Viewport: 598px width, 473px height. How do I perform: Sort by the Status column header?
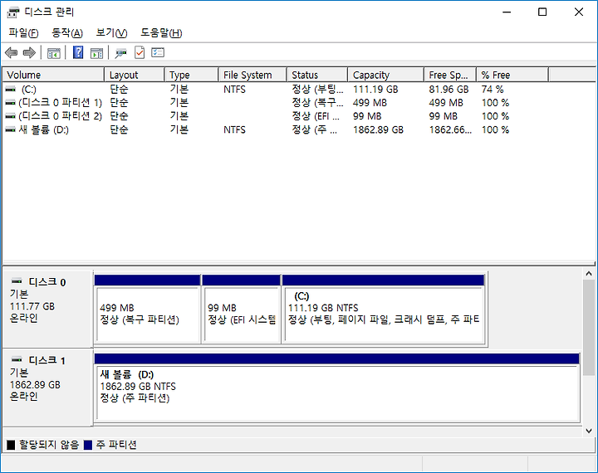click(317, 75)
